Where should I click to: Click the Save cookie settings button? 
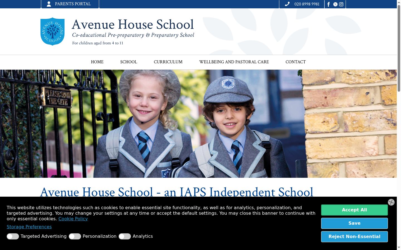click(354, 223)
